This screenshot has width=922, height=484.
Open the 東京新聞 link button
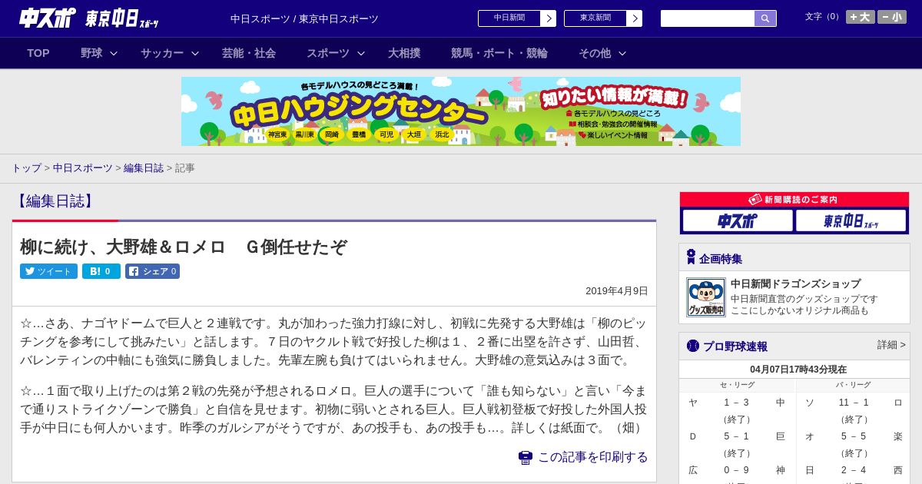coord(595,18)
